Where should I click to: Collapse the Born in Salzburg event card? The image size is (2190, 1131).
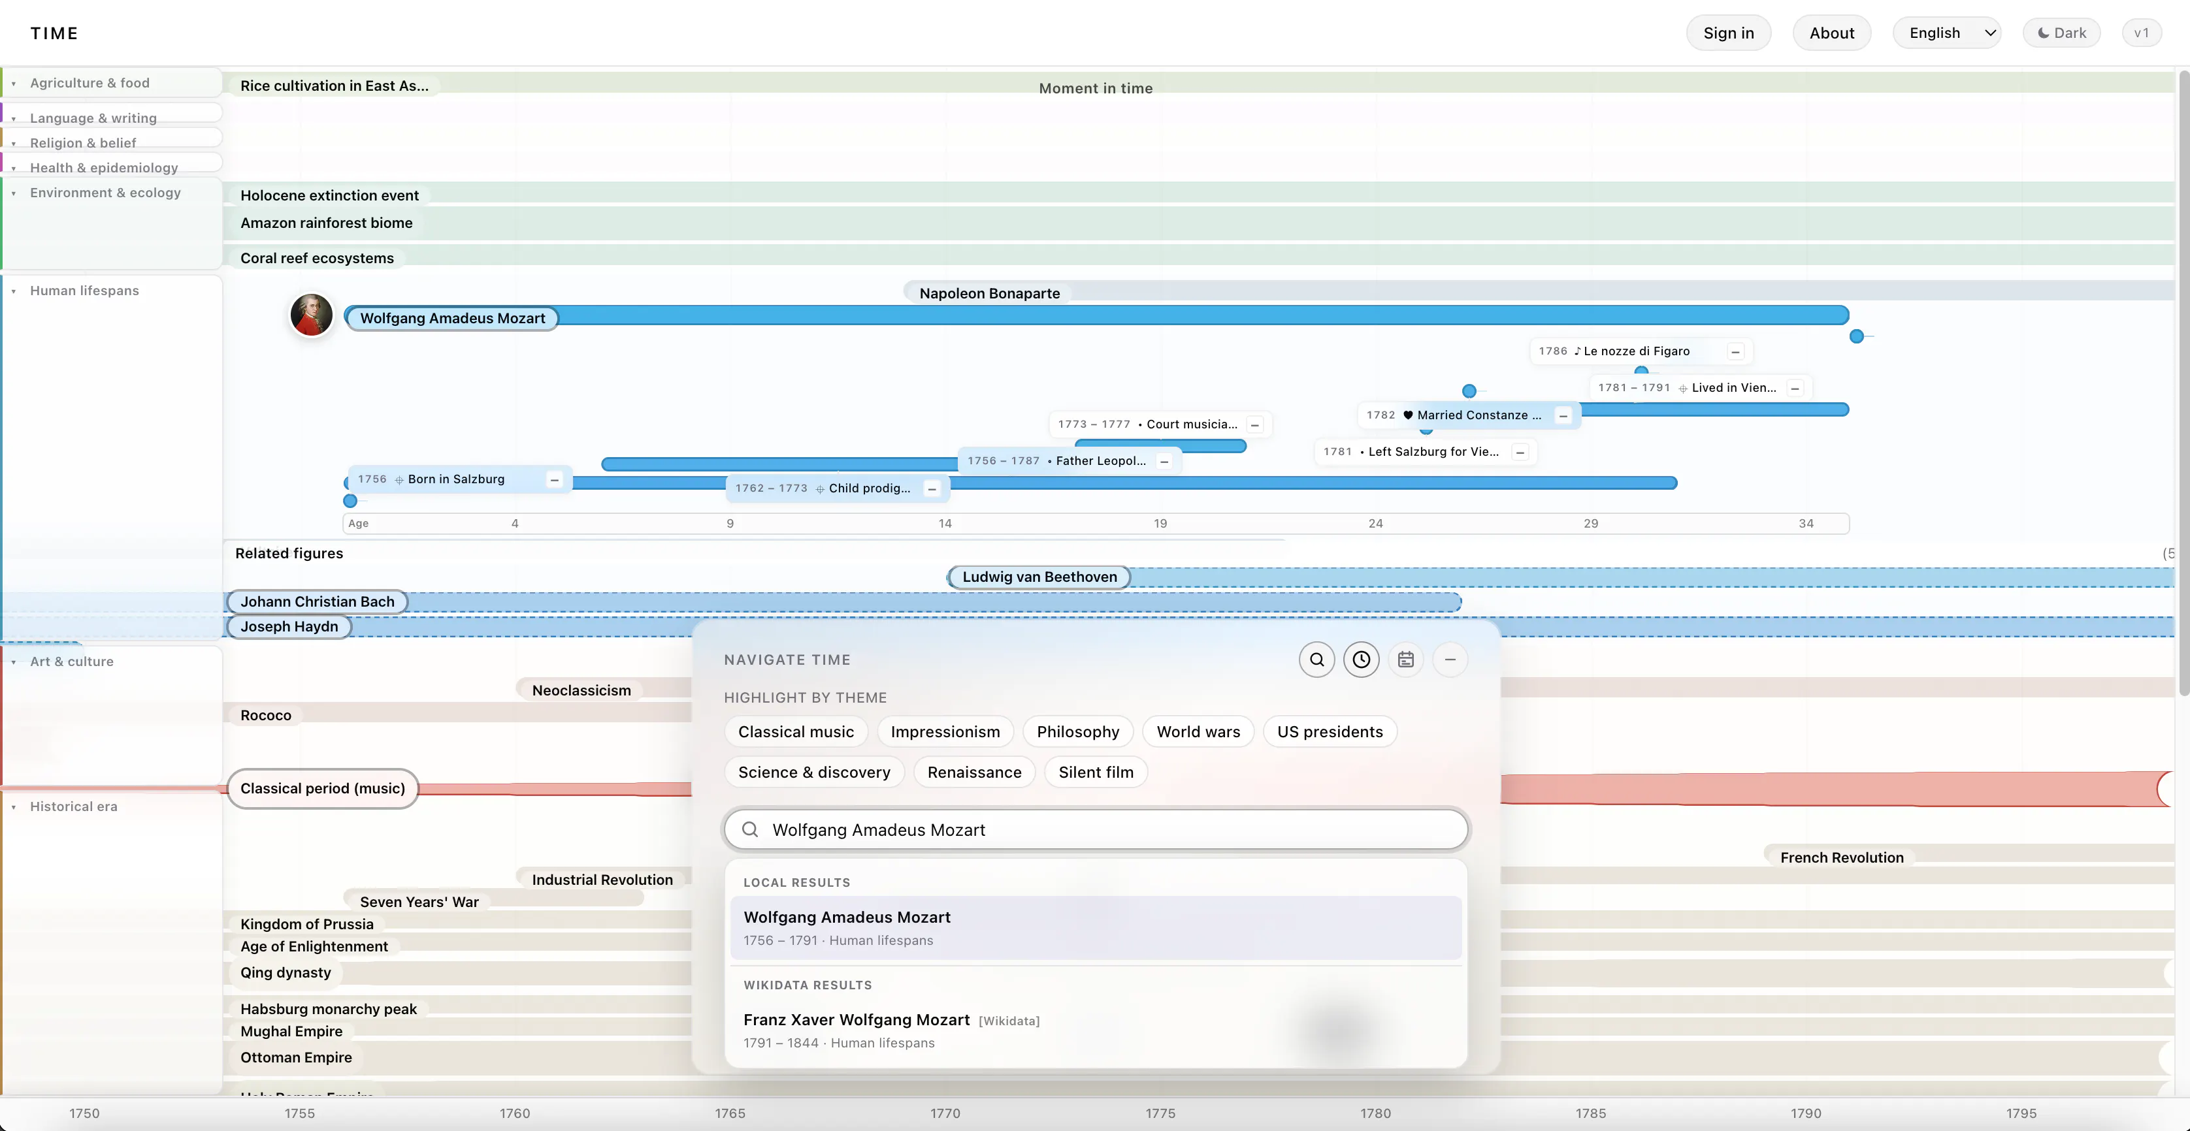[x=554, y=480]
